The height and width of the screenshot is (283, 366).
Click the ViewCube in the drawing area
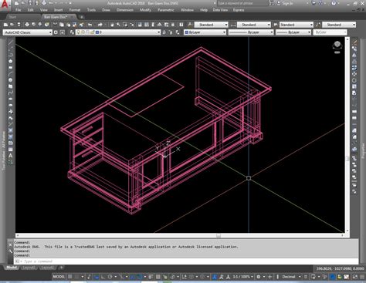click(337, 45)
